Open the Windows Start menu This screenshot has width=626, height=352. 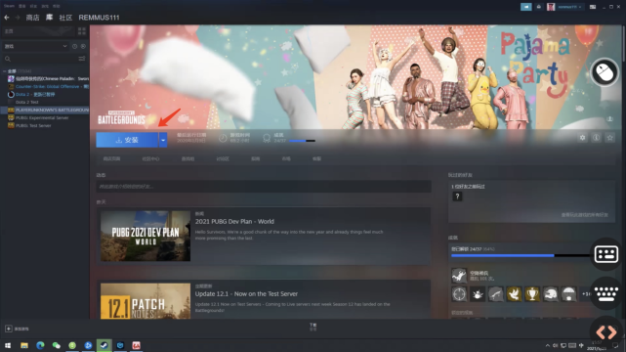pos(8,345)
